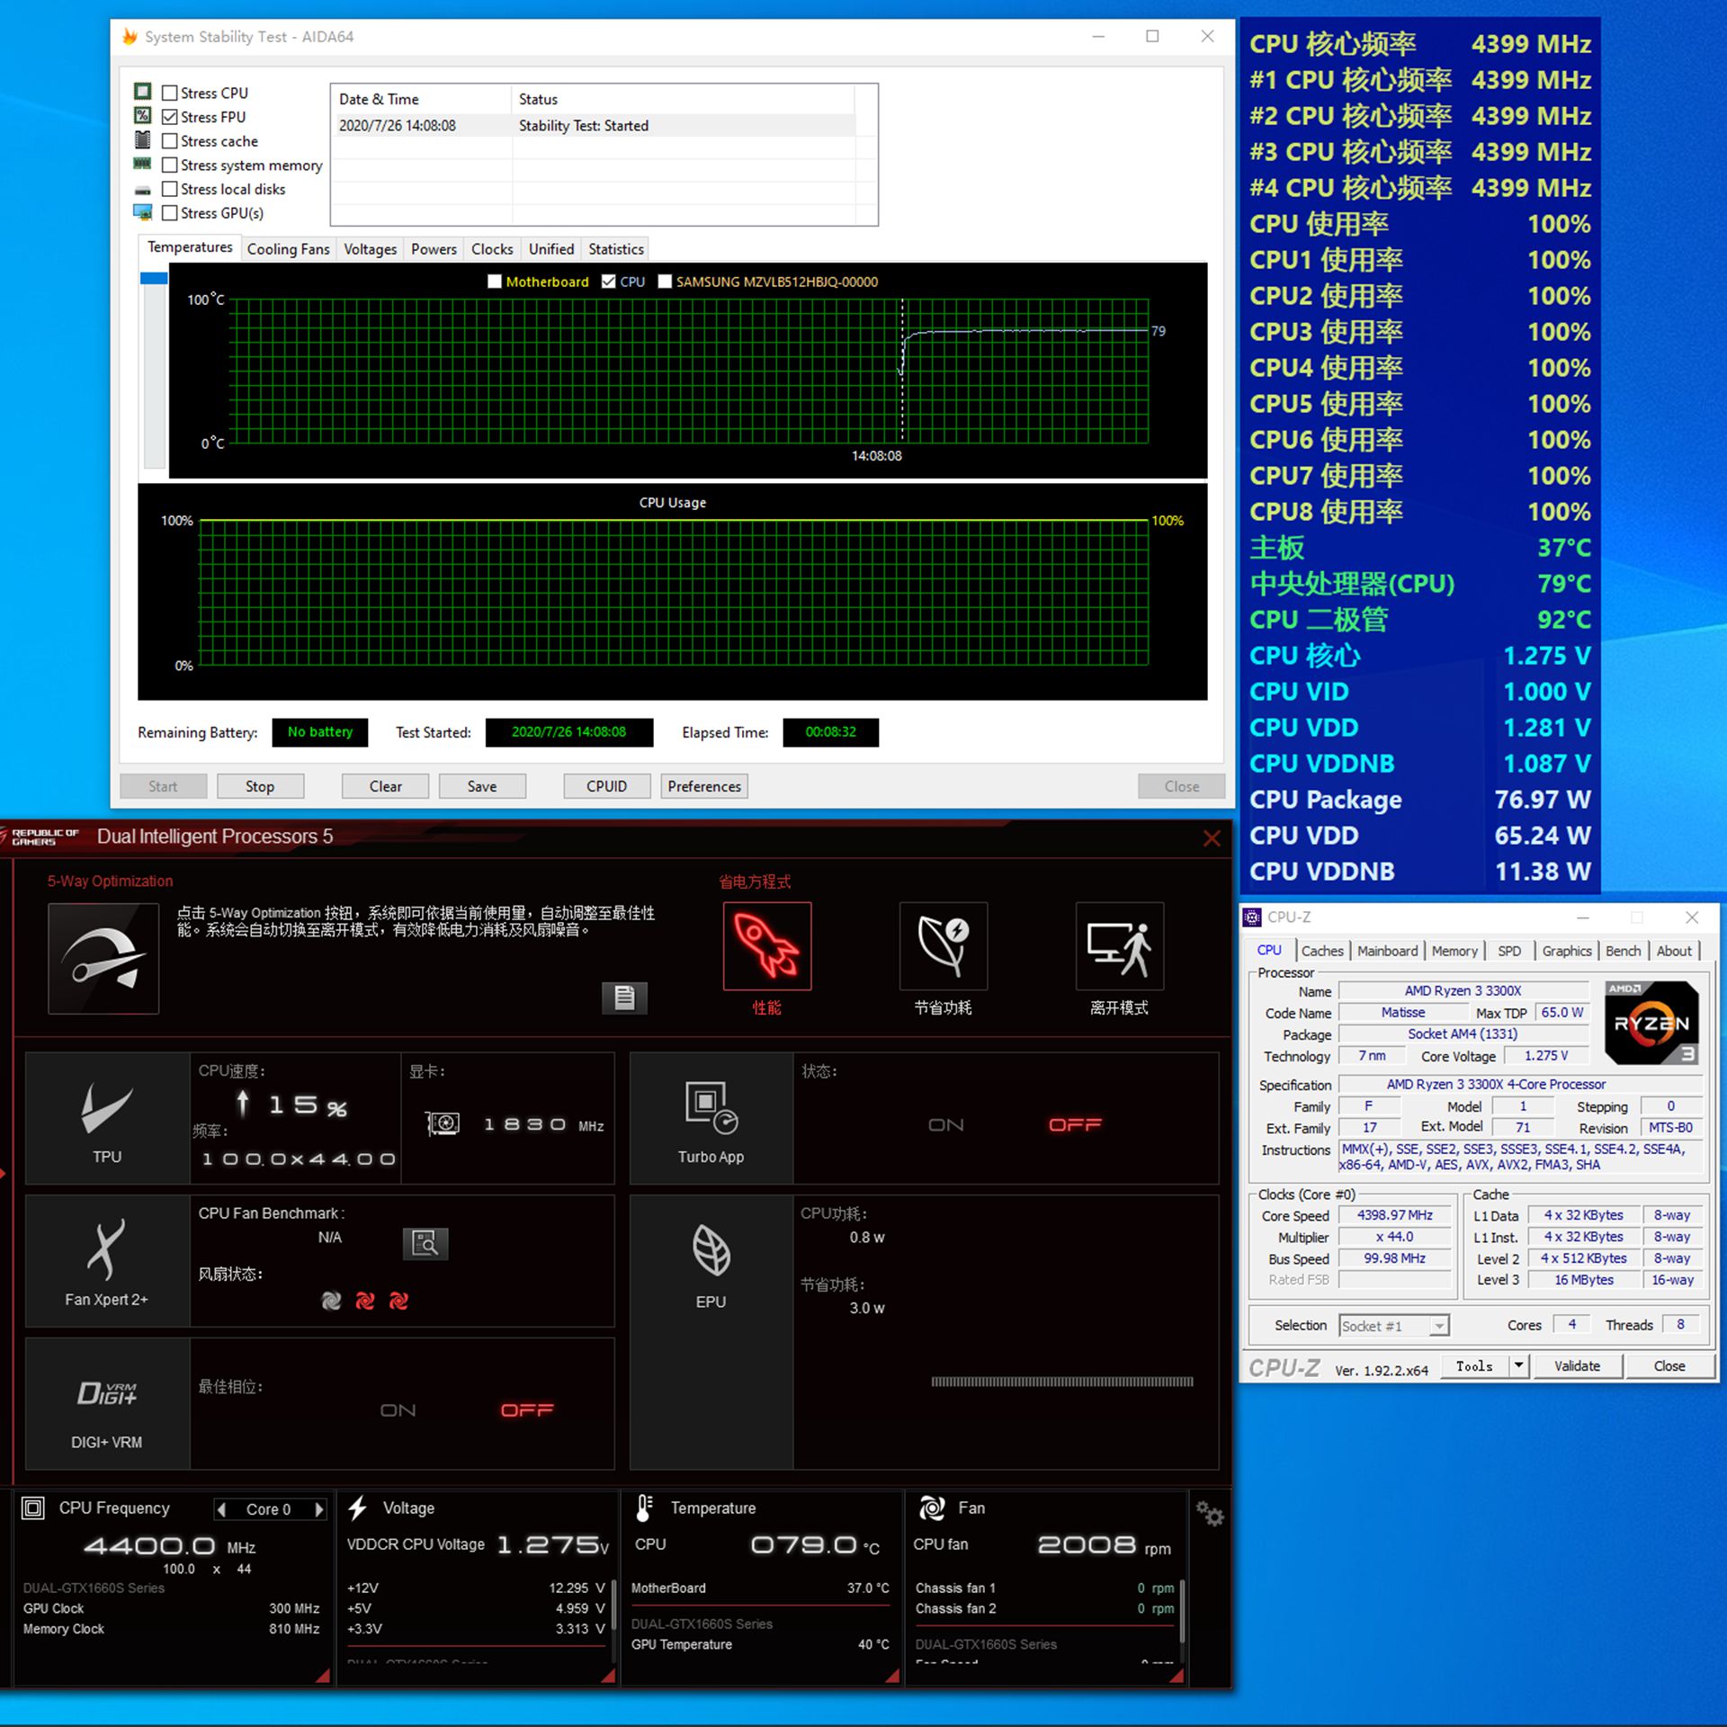Select the power saving leaf icon
Viewport: 1727px width, 1727px height.
pyautogui.click(x=943, y=946)
